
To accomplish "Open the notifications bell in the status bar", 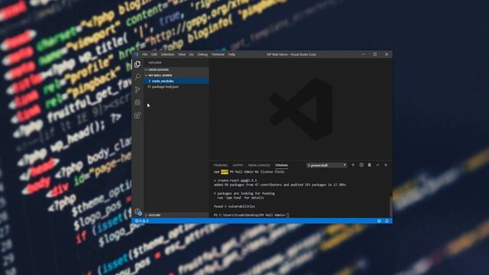I will 387,221.
